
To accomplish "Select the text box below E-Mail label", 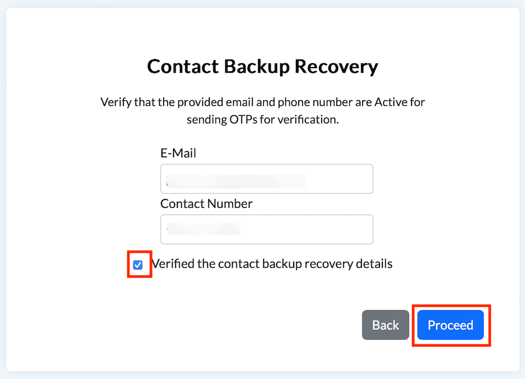I will (267, 179).
